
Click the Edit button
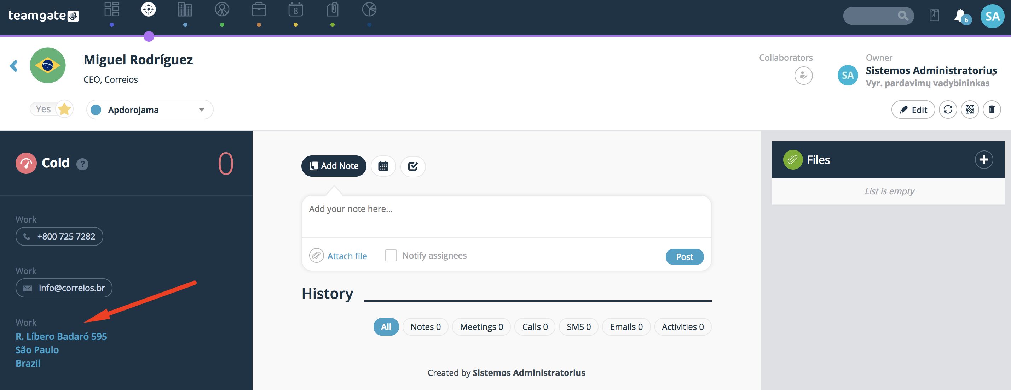(913, 110)
